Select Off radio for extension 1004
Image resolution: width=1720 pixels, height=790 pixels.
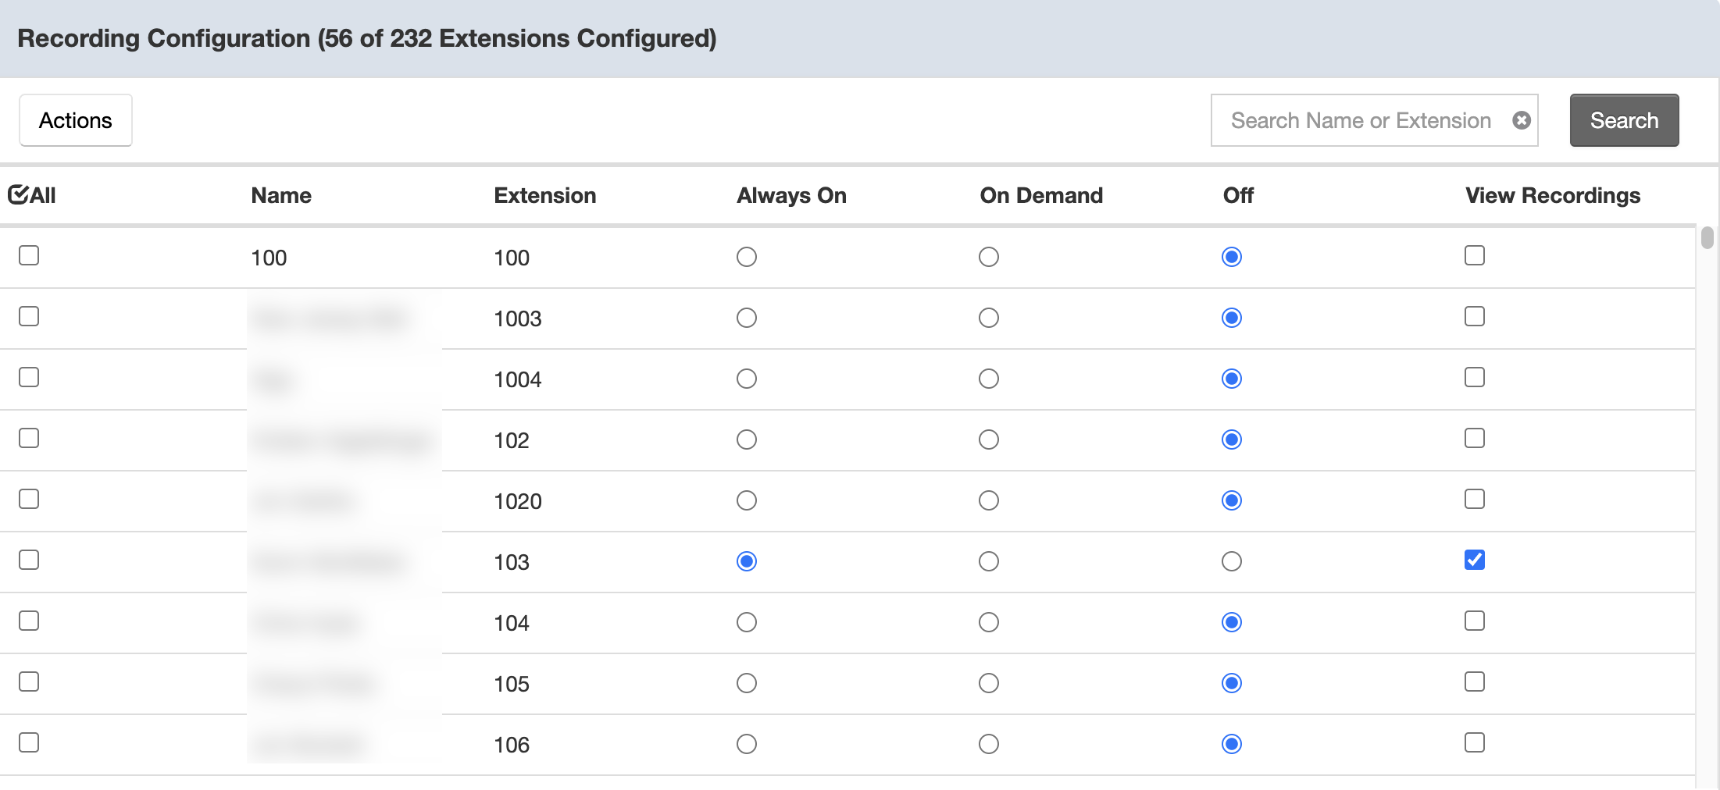(1232, 379)
